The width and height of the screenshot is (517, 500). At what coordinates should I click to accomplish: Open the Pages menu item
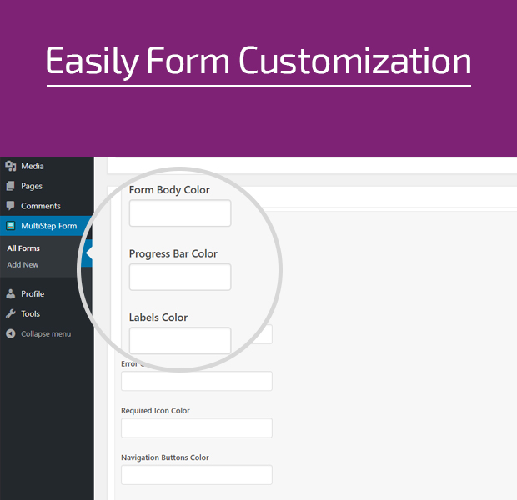coord(32,186)
